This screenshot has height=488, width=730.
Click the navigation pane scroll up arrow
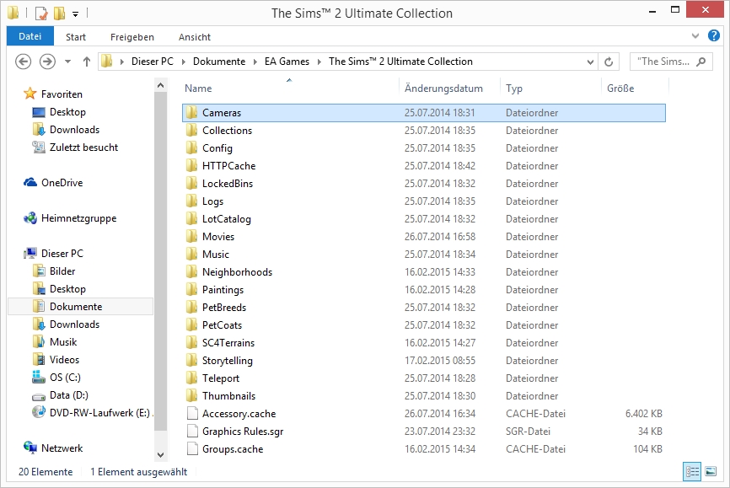[x=161, y=86]
